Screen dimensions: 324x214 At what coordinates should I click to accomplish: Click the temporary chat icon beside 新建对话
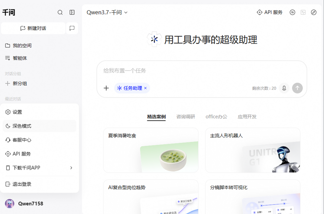(72, 28)
